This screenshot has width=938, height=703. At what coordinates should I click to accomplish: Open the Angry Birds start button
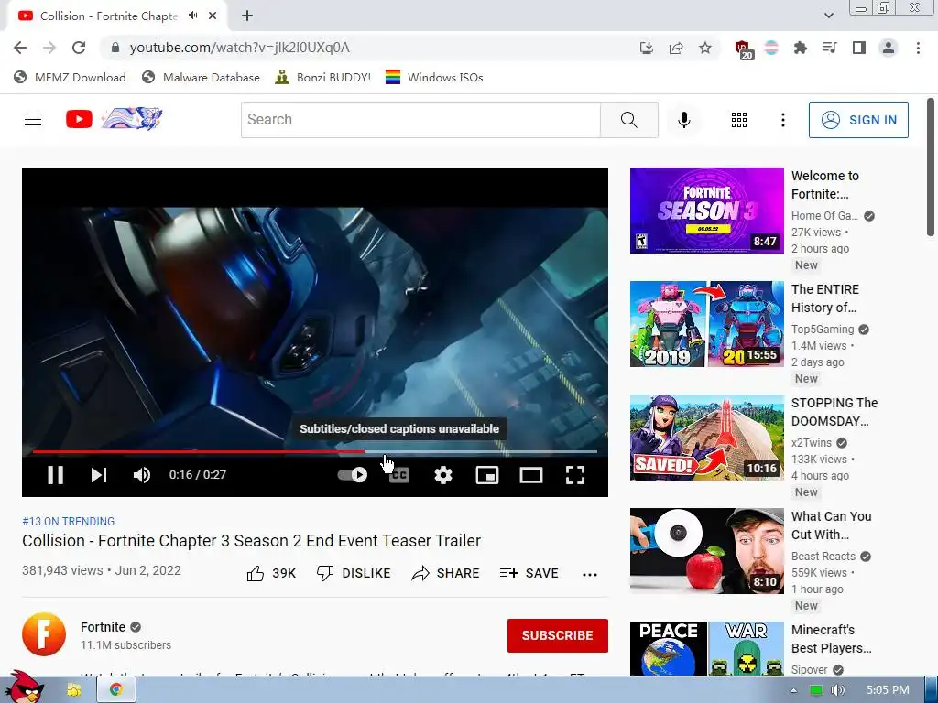[x=24, y=687]
